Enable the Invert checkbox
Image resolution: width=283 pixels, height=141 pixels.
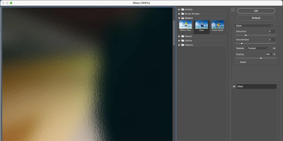(x=238, y=62)
